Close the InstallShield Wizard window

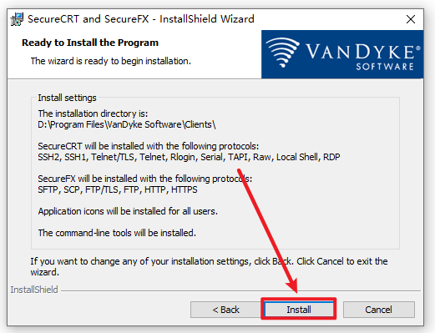pyautogui.click(x=411, y=19)
